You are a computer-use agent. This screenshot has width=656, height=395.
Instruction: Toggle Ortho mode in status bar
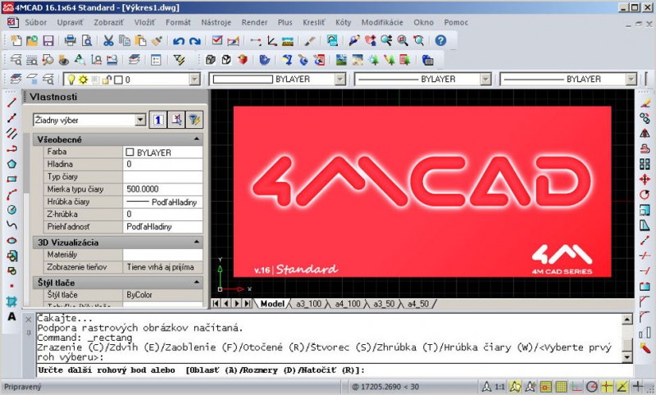[x=576, y=387]
